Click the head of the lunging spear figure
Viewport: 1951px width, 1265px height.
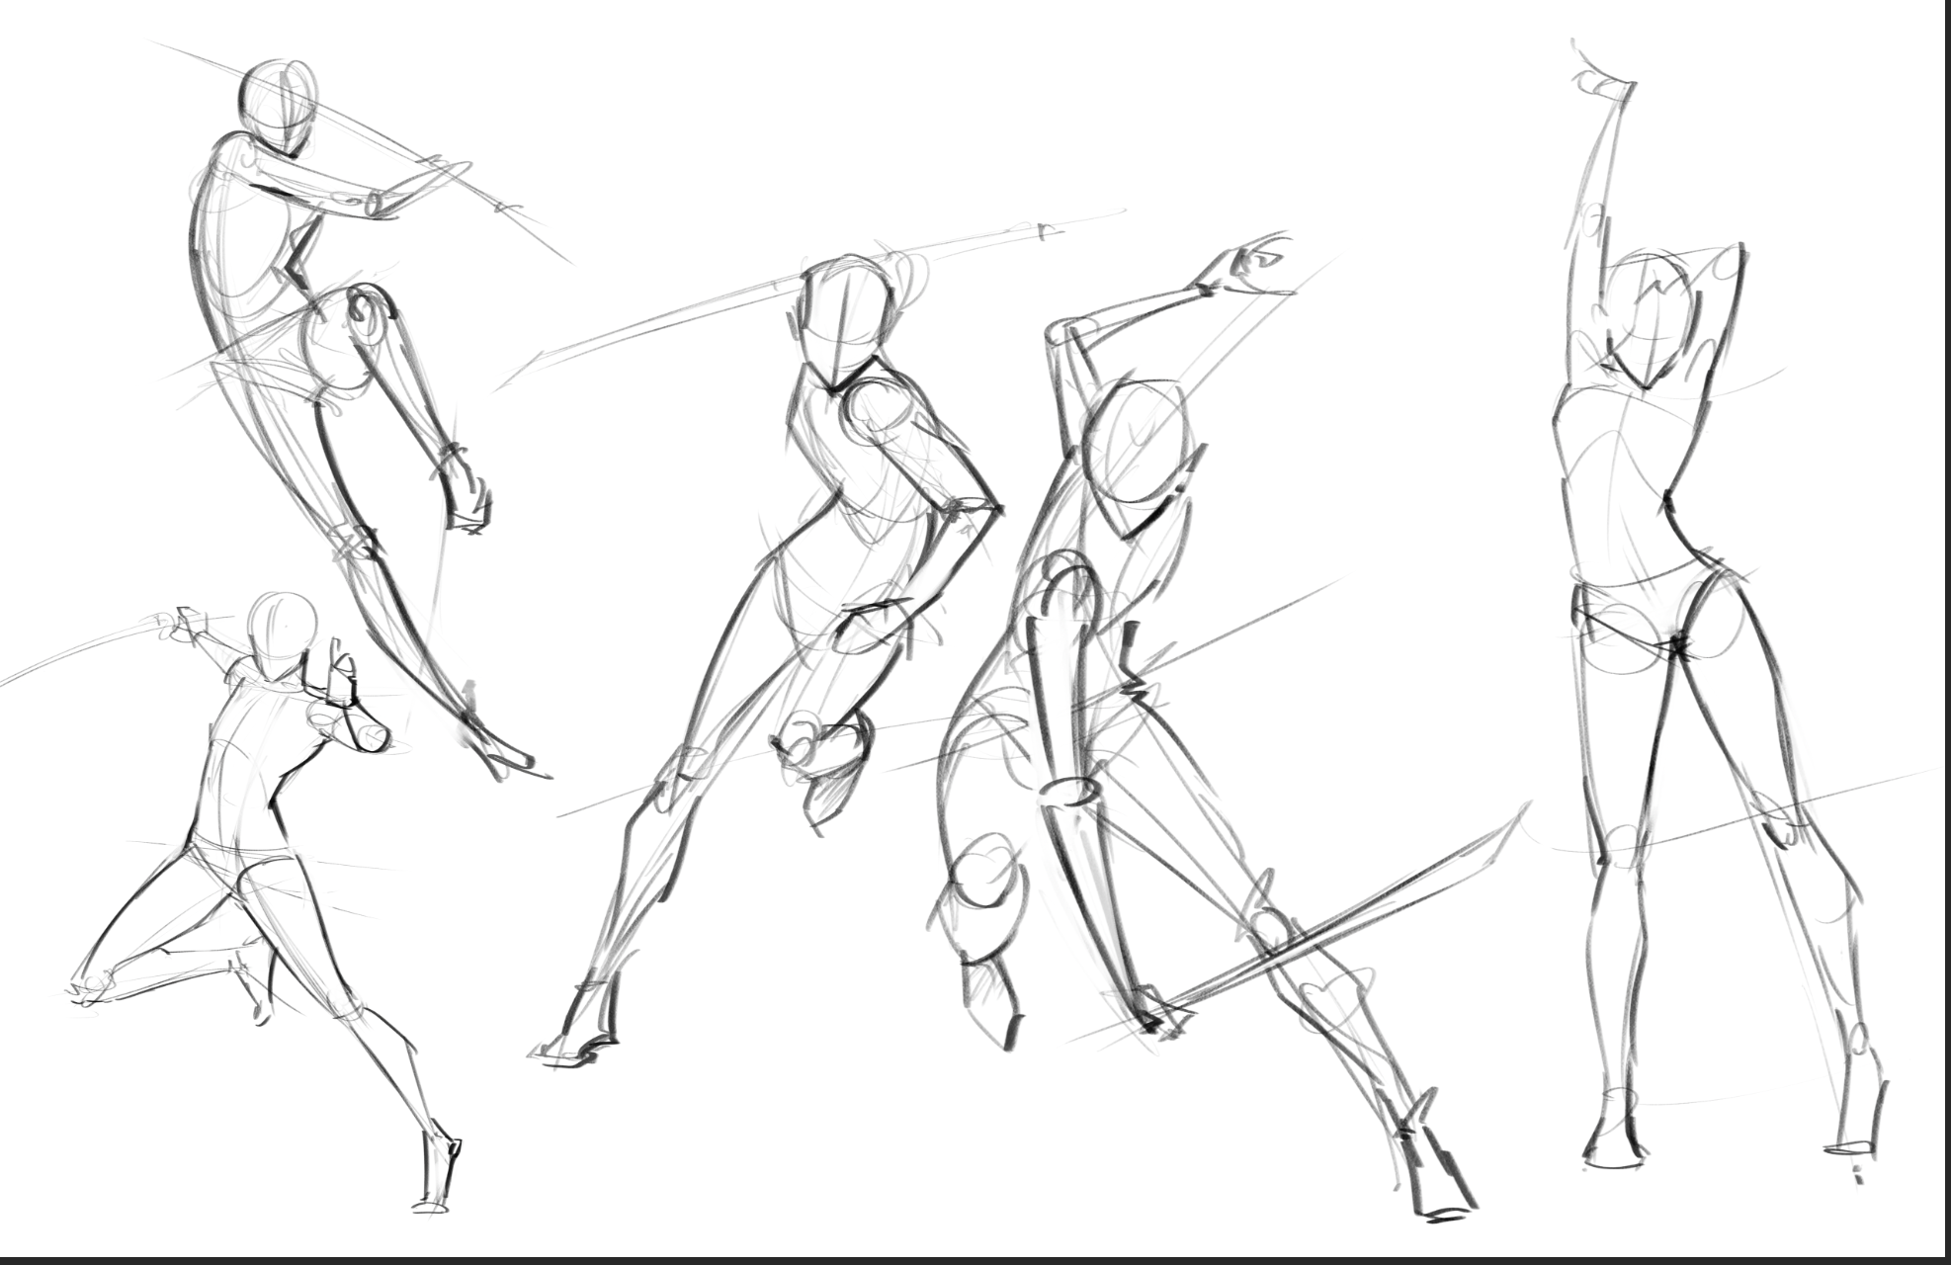coord(847,322)
